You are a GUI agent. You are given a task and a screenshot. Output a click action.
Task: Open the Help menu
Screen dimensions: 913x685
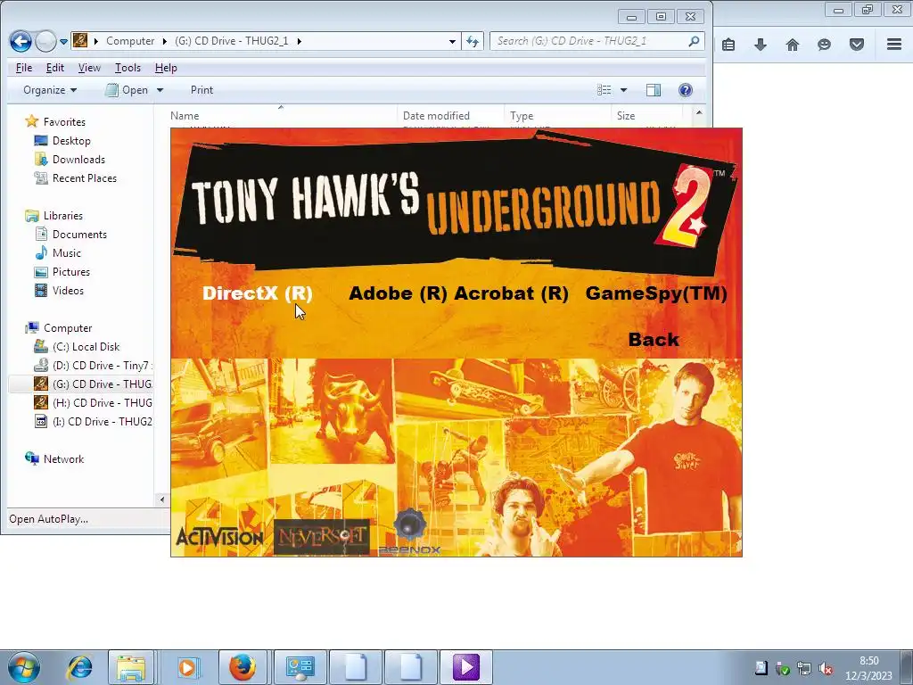click(x=166, y=68)
